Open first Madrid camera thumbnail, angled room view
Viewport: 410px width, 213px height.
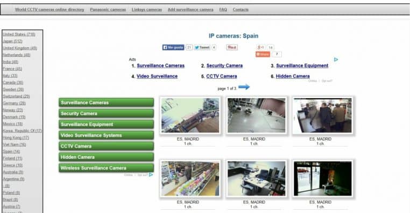(x=190, y=115)
